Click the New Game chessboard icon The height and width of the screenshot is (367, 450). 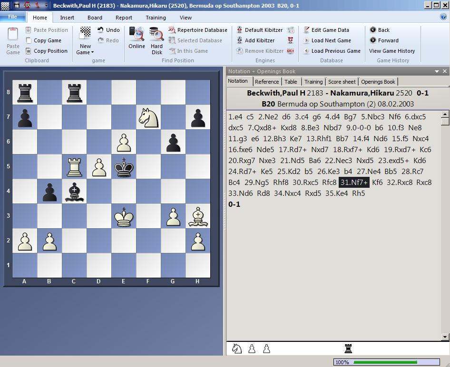[85, 33]
